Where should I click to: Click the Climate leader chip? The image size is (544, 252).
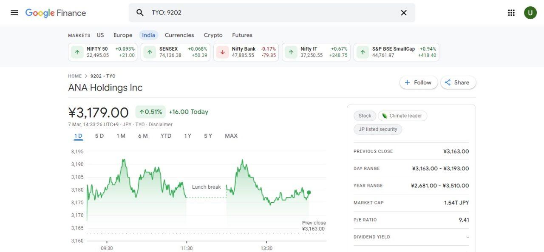pyautogui.click(x=402, y=116)
